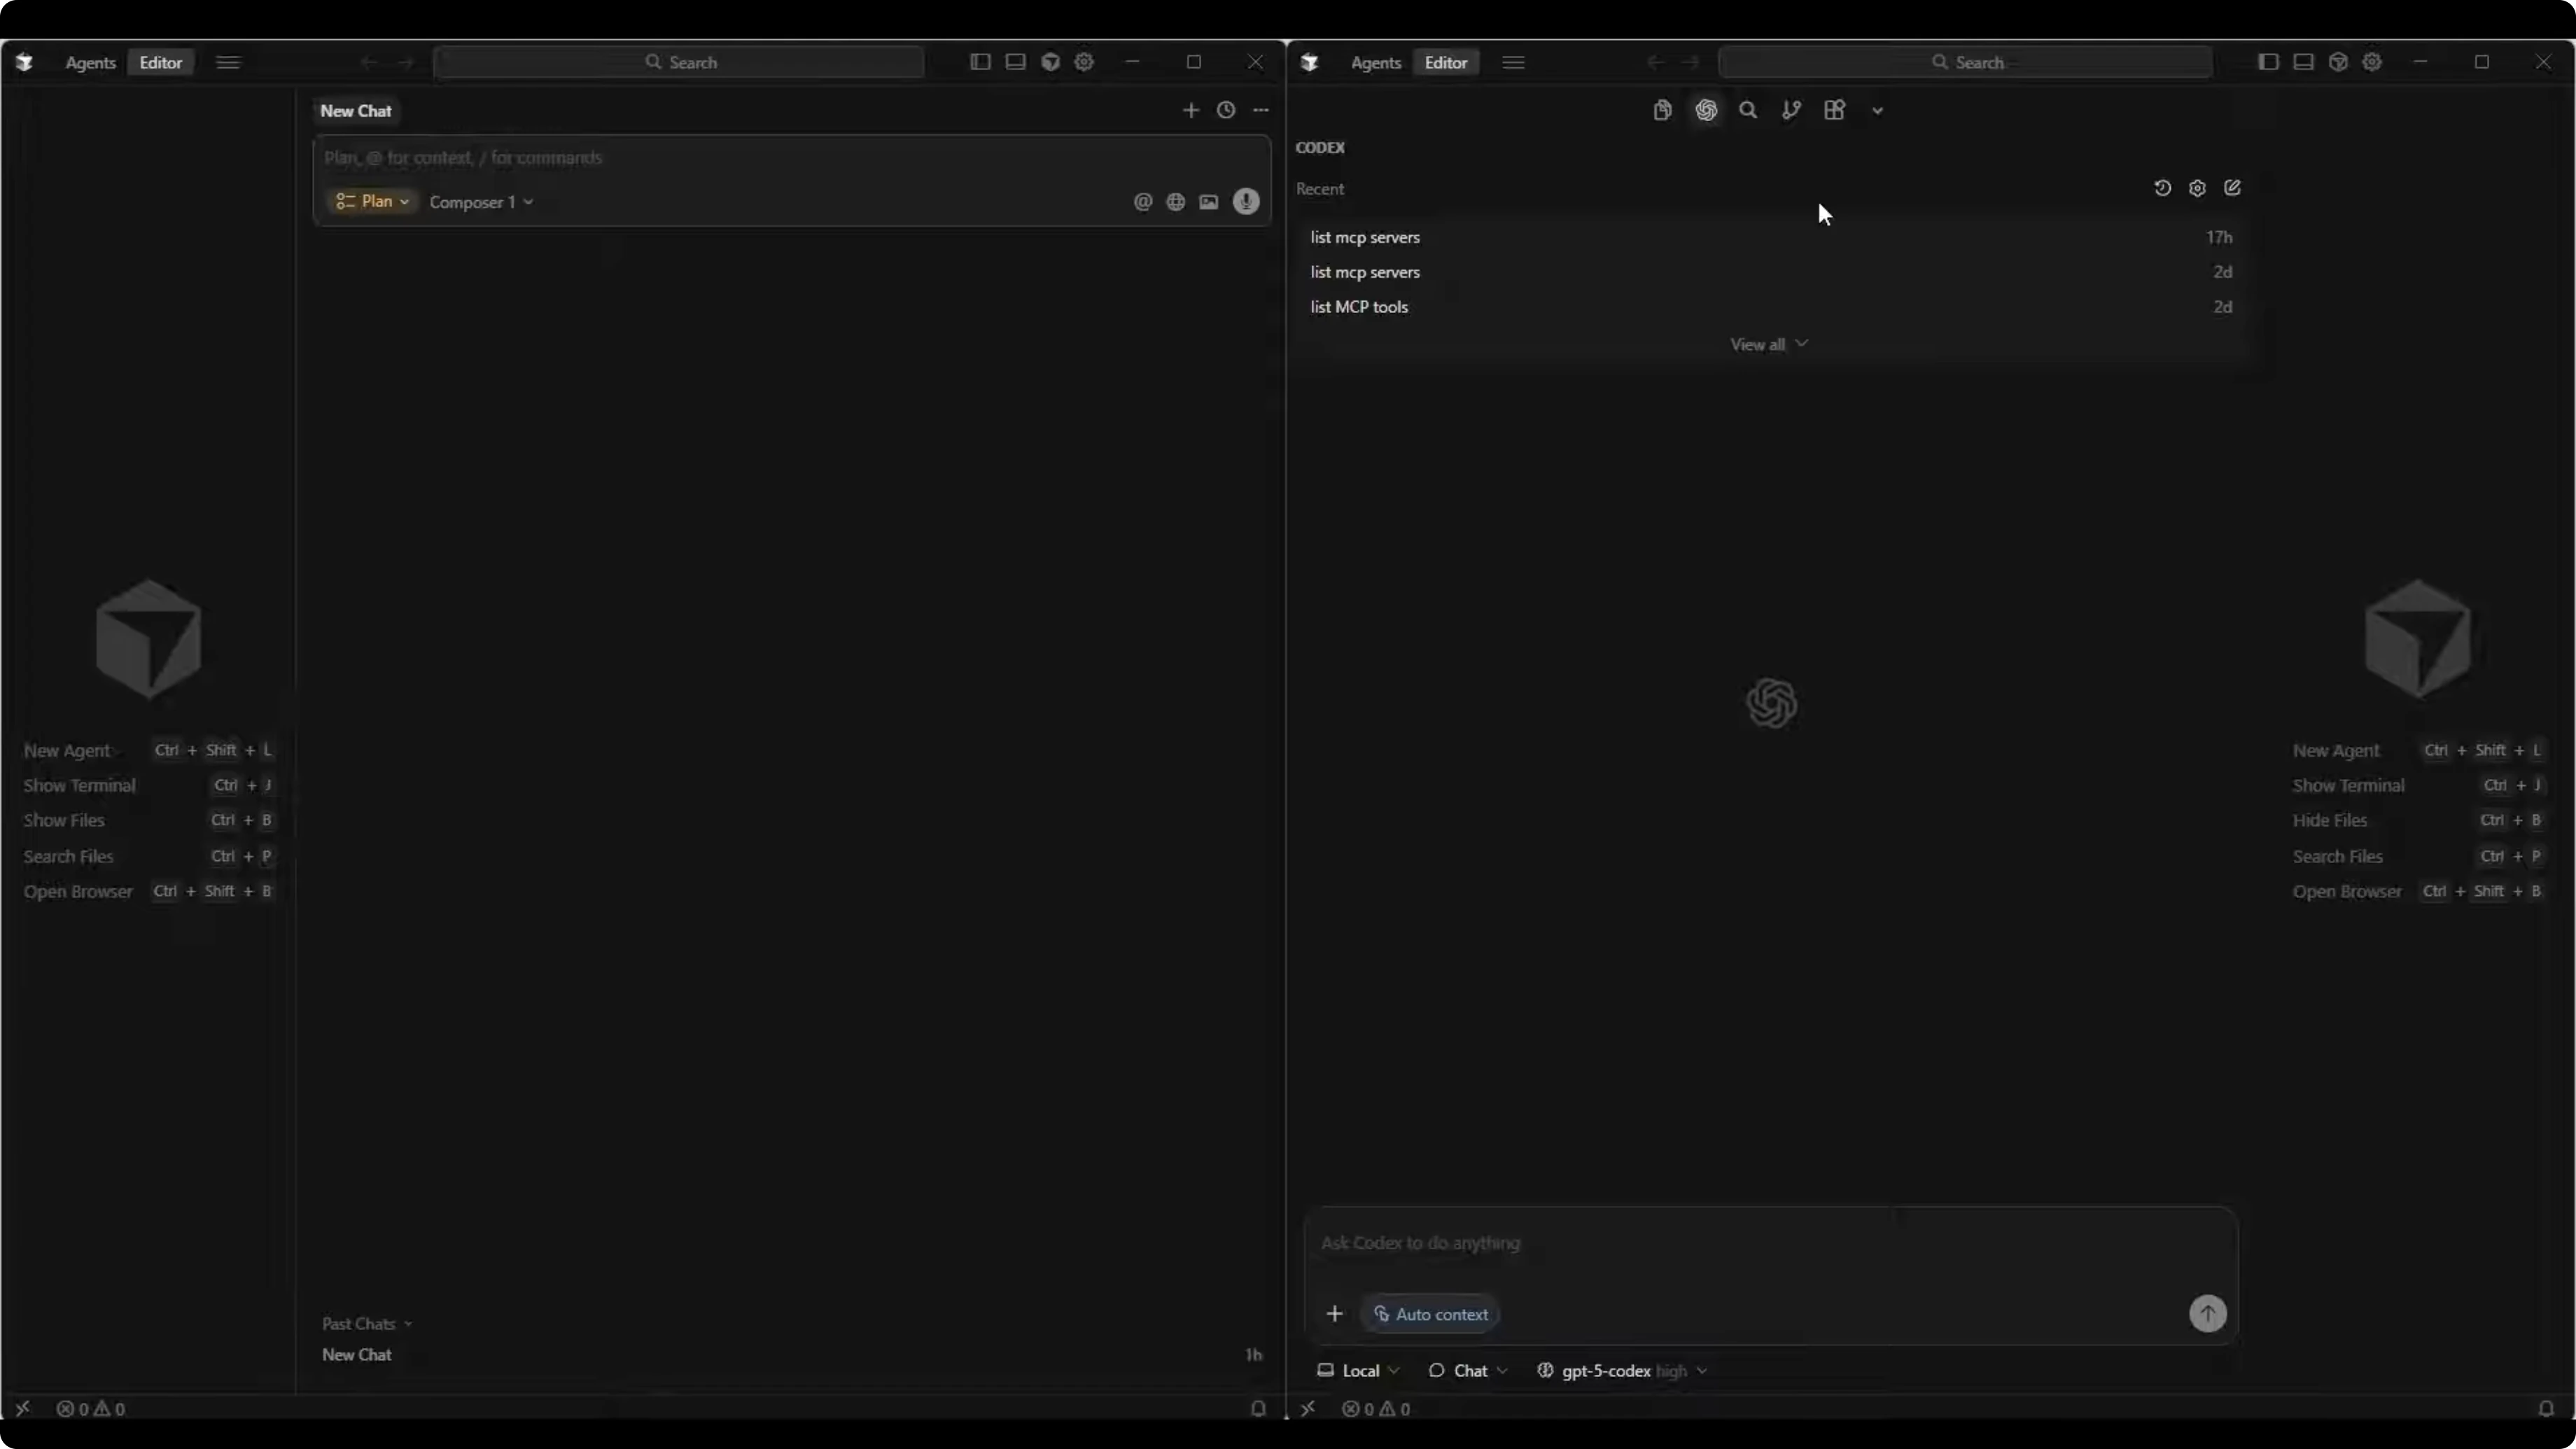Open 'list MCP tools' recent task
Screen dimensions: 2576x1449
[1359, 307]
